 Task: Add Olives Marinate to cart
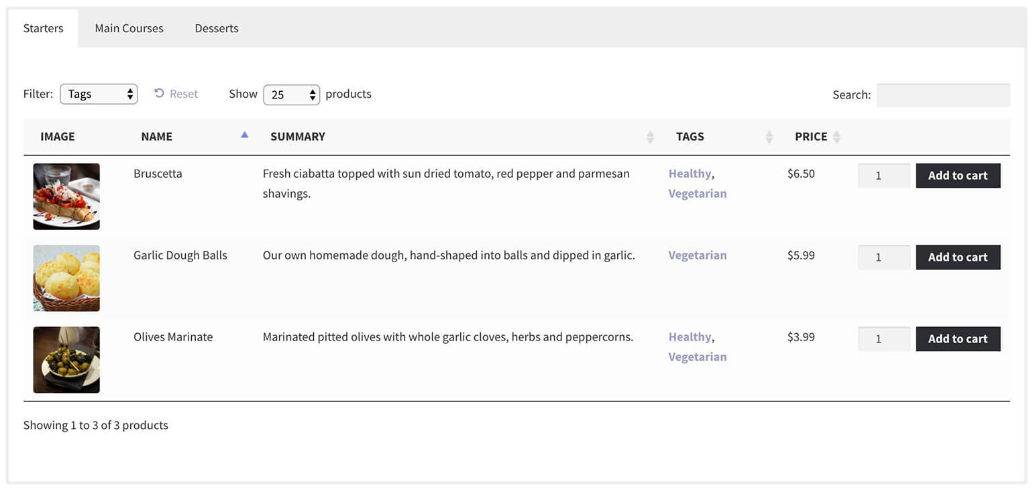tap(957, 339)
